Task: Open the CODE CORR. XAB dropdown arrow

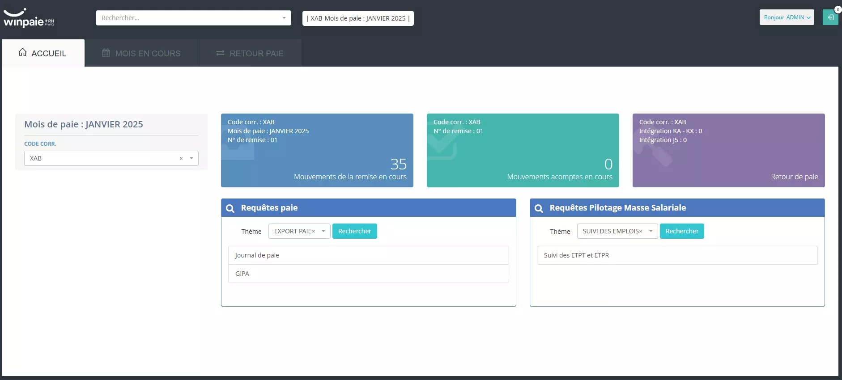Action: tap(191, 158)
